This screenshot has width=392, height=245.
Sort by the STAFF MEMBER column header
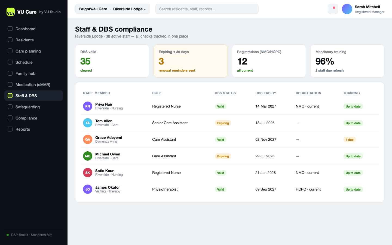(x=96, y=93)
